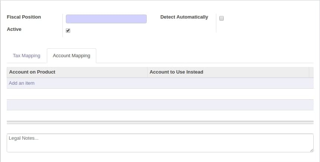The image size is (320, 162).
Task: Click the Add an item link
Action: click(22, 83)
